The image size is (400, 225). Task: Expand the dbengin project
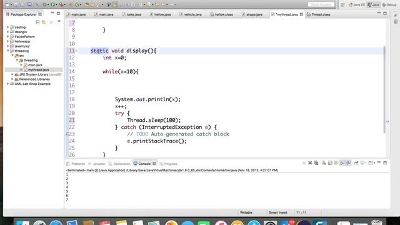tap(8, 32)
